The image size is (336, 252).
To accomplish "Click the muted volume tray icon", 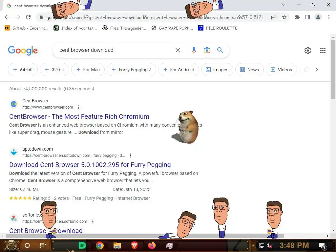I will [269, 245].
